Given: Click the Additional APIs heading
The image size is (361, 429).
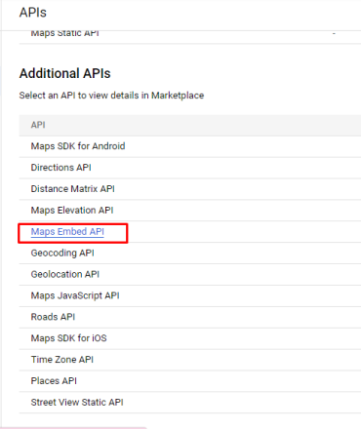Looking at the screenshot, I should tap(65, 73).
